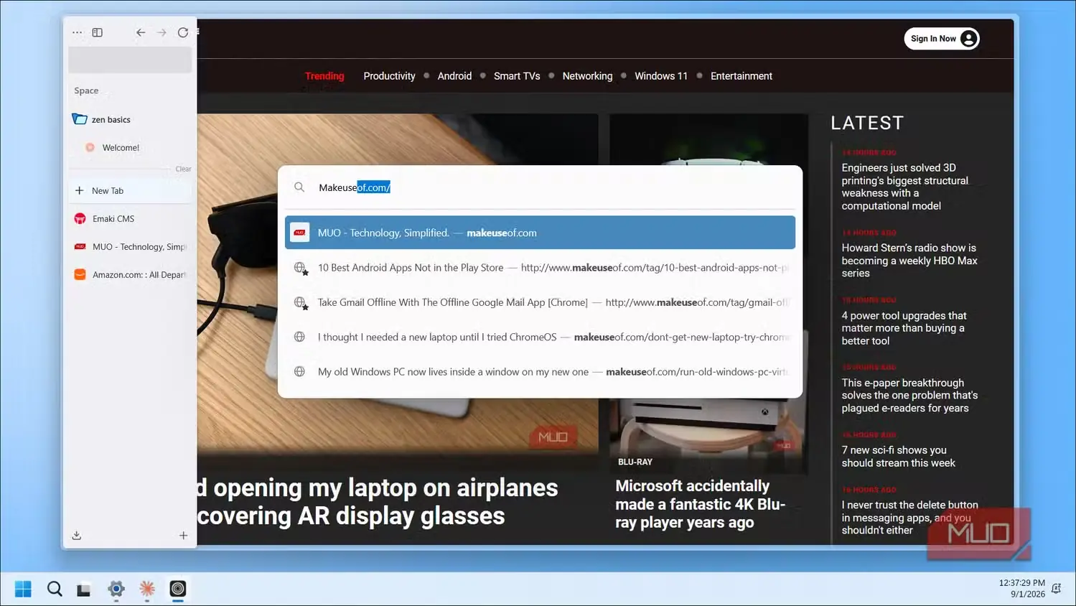
Task: Open the Howard Stern HBO Max article
Action: (909, 260)
